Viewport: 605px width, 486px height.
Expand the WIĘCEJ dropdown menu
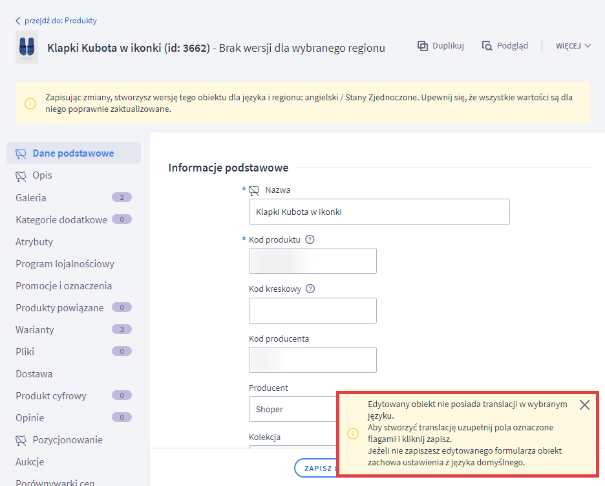coord(573,46)
